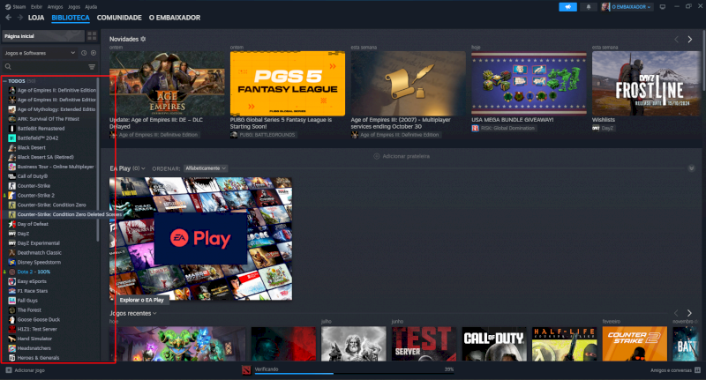This screenshot has height=380, width=706.
Task: Open the Amigos menu
Action: [55, 7]
